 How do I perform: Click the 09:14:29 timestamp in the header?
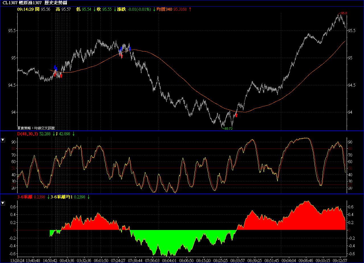click(x=26, y=9)
